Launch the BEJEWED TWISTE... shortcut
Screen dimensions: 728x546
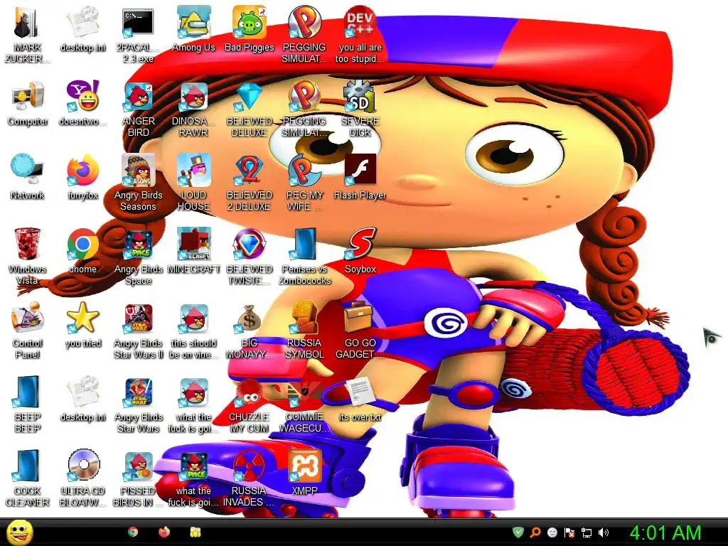click(x=249, y=256)
